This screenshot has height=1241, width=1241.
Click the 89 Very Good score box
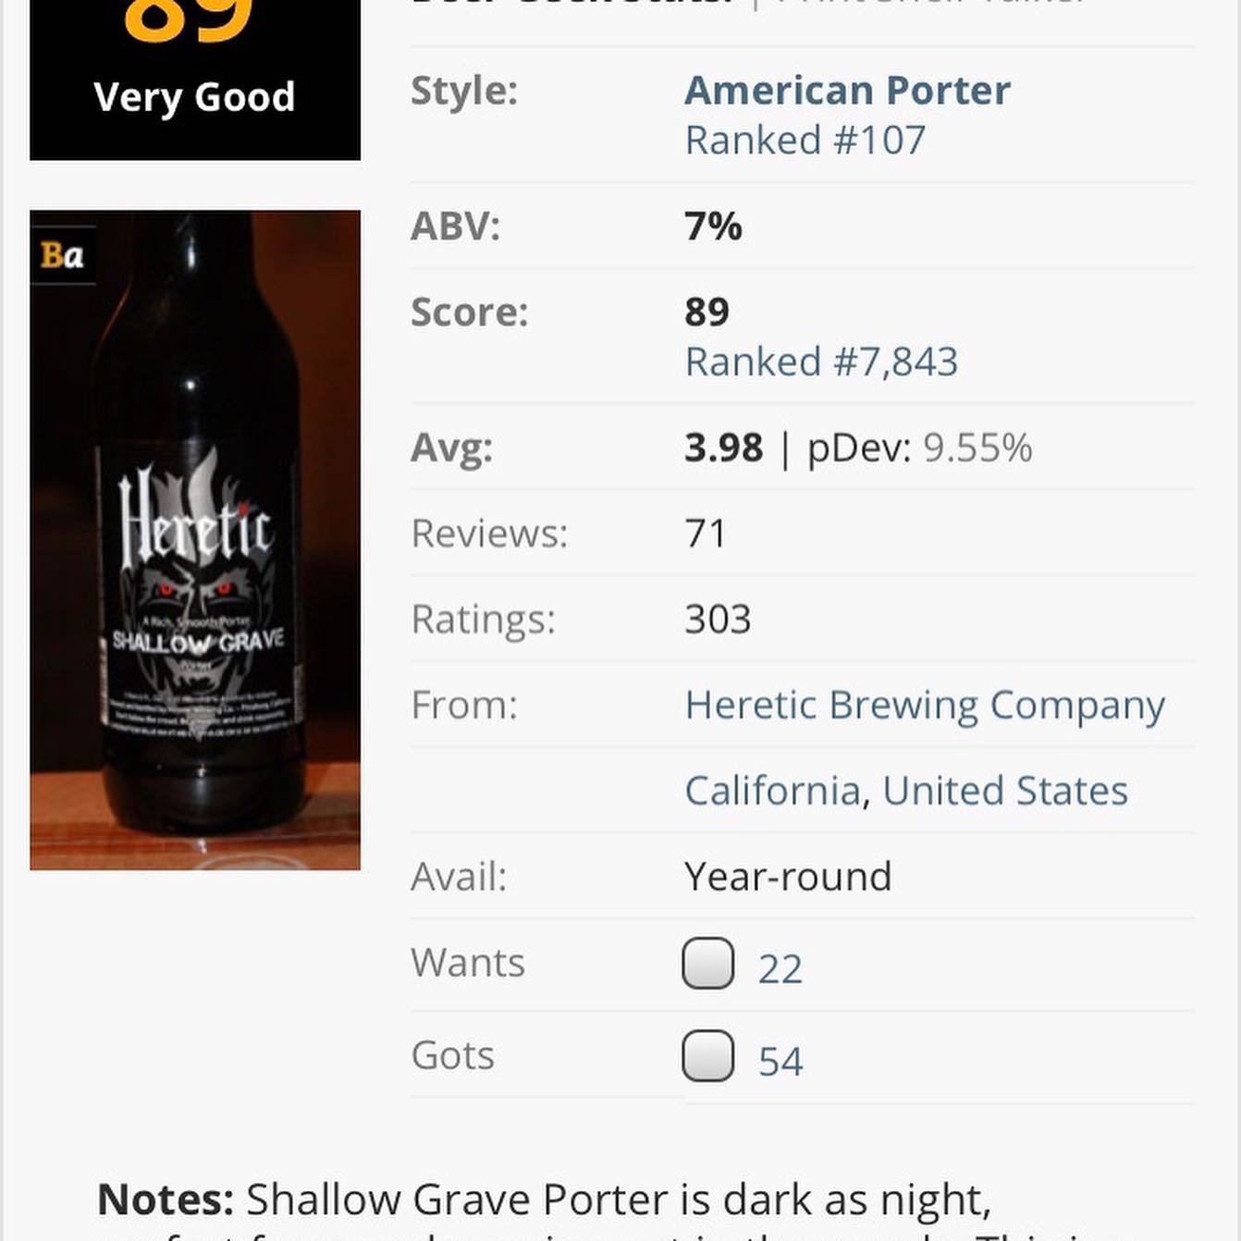click(x=195, y=80)
